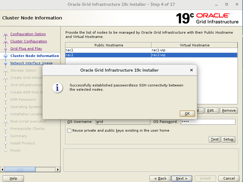Click the sidebar scroll left arrow
Image resolution: width=243 pixels, height=182 pixels.
pos(2,170)
